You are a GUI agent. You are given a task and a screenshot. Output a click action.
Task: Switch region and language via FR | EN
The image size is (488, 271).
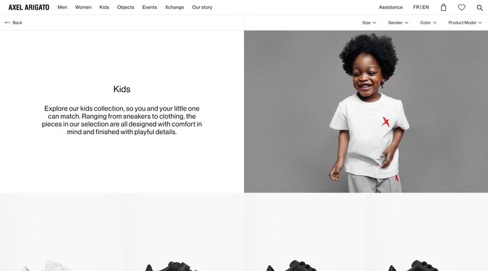click(421, 7)
